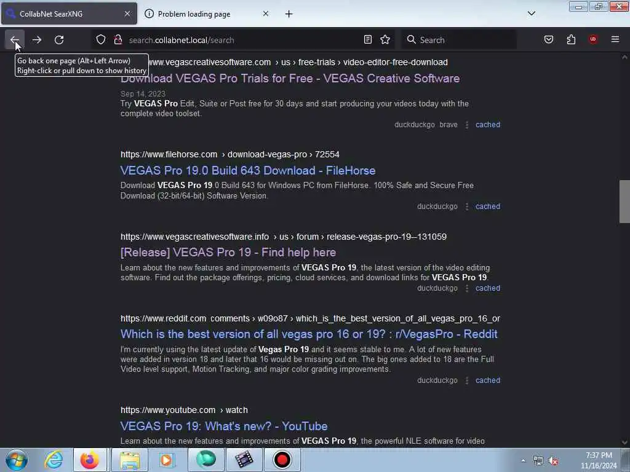Open red record button taskbar app

coord(282,460)
